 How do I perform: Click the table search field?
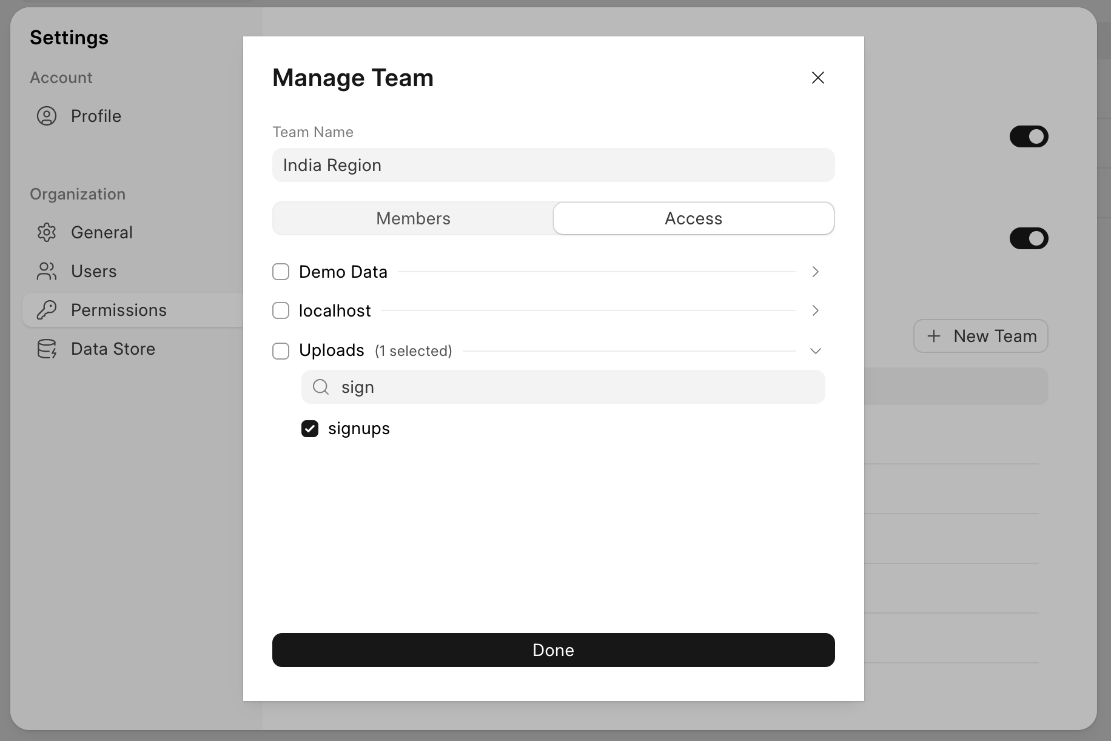point(576,387)
